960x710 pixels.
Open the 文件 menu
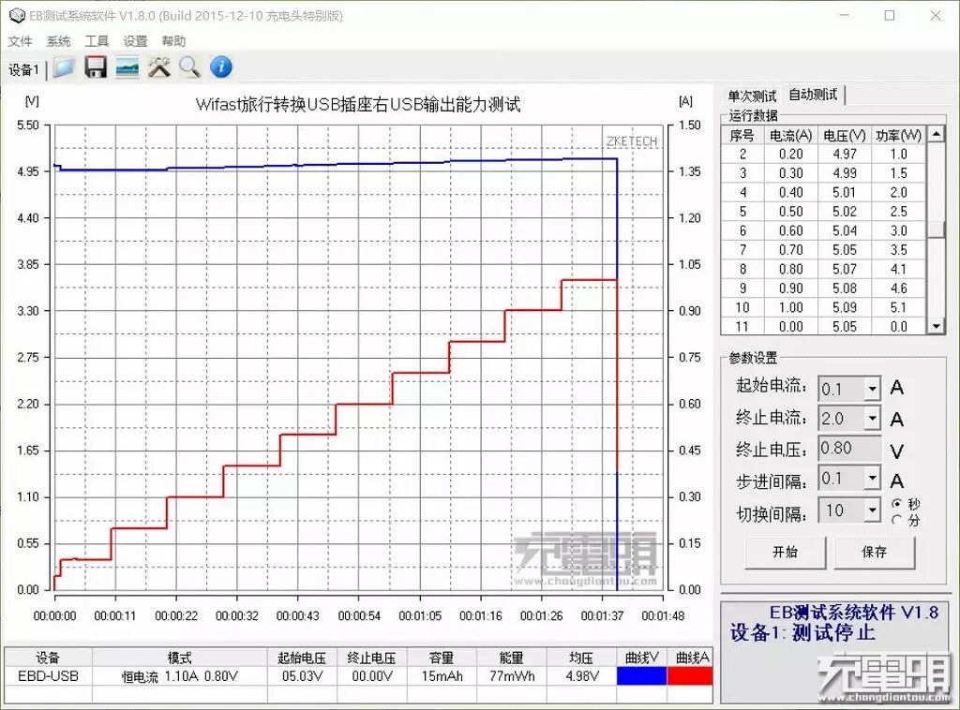(x=20, y=41)
